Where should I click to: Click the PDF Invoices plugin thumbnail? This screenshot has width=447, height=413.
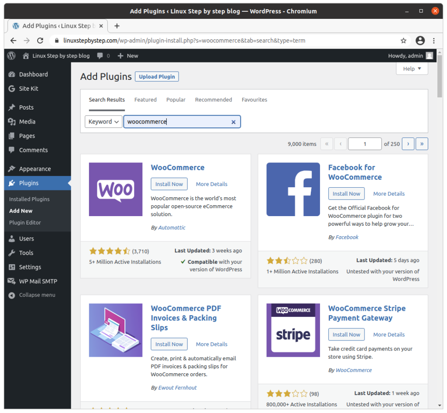point(116,330)
